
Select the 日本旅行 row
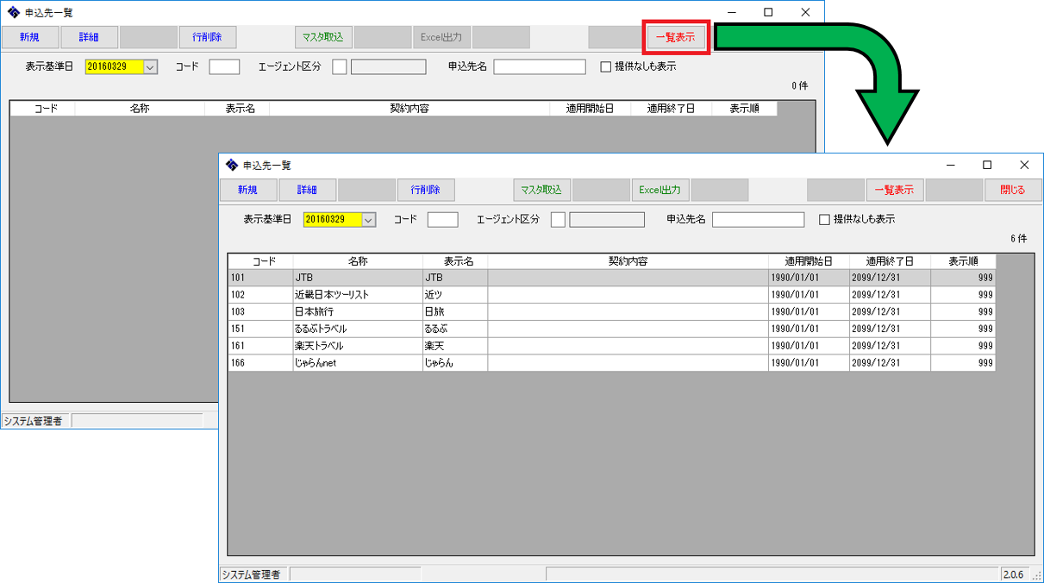[x=611, y=311]
